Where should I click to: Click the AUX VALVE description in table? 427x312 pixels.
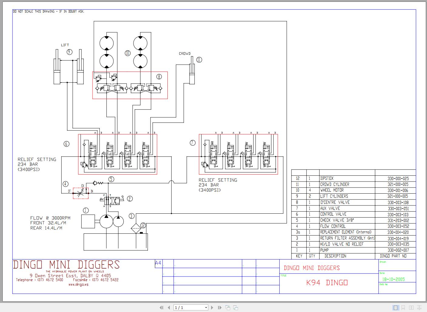click(330, 208)
